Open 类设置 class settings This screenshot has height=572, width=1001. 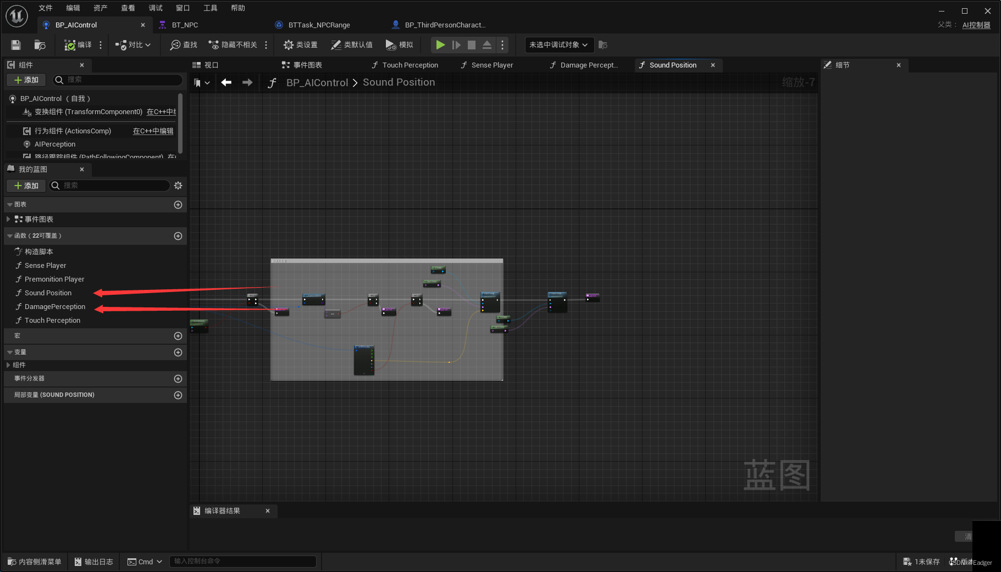(x=300, y=45)
